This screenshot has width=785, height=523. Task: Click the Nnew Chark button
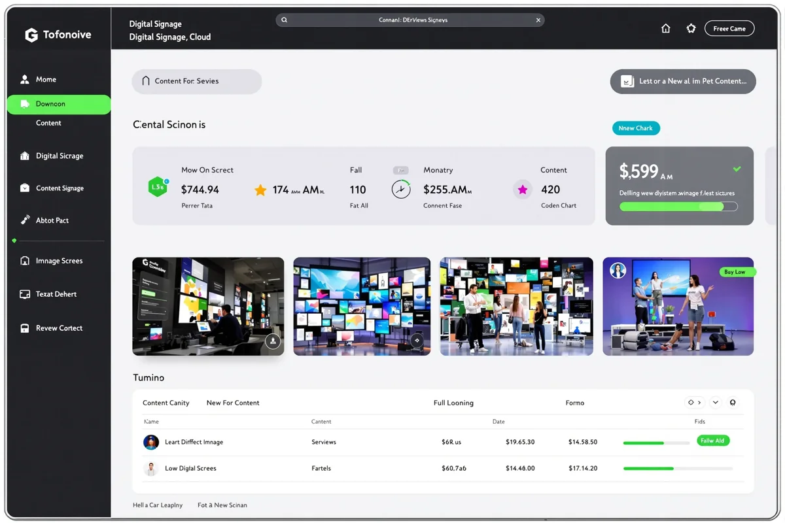636,128
